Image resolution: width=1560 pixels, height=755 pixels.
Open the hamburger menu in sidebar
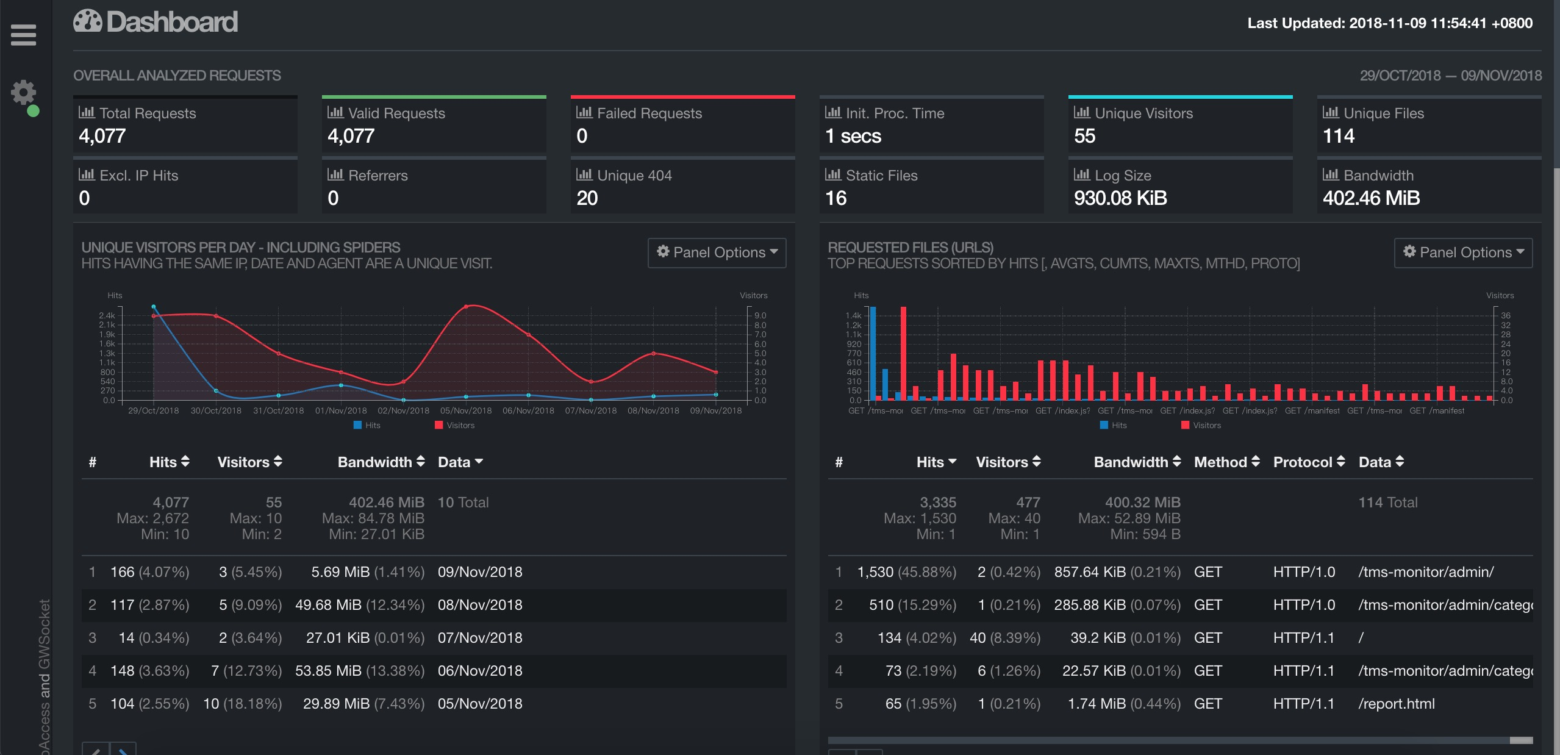coord(23,35)
